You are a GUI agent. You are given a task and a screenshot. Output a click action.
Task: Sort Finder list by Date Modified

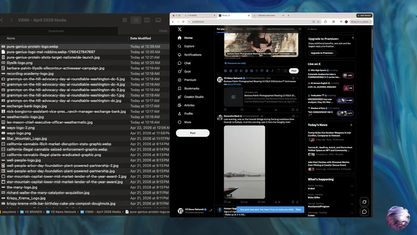(x=140, y=38)
